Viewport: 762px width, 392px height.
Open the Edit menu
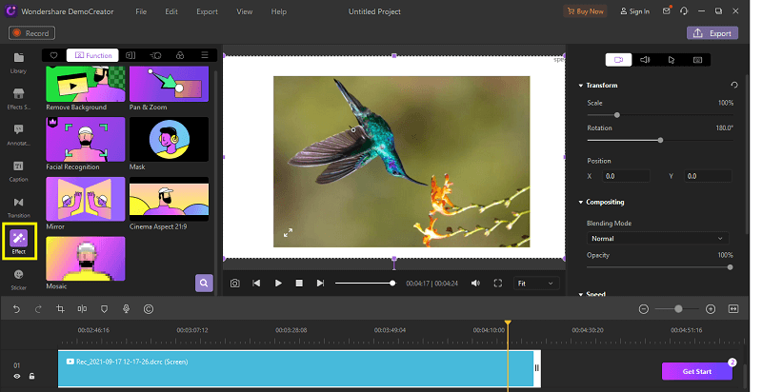tap(171, 11)
